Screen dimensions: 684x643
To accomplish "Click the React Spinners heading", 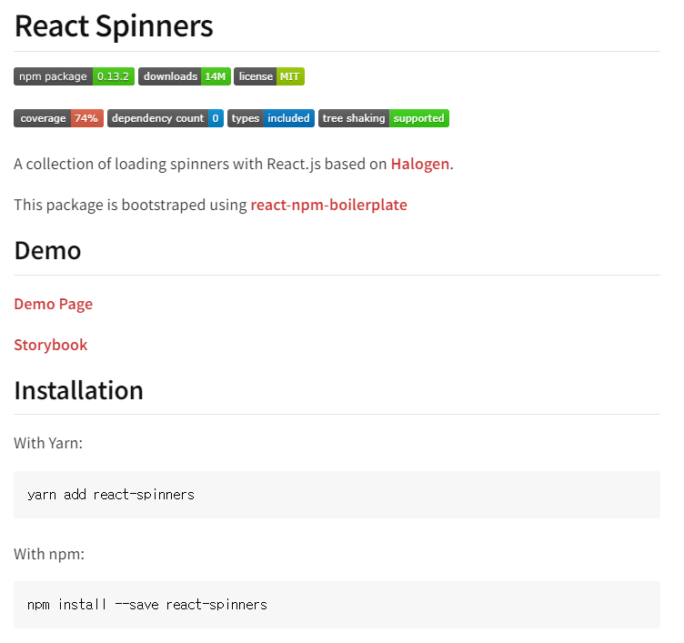I will pos(114,26).
